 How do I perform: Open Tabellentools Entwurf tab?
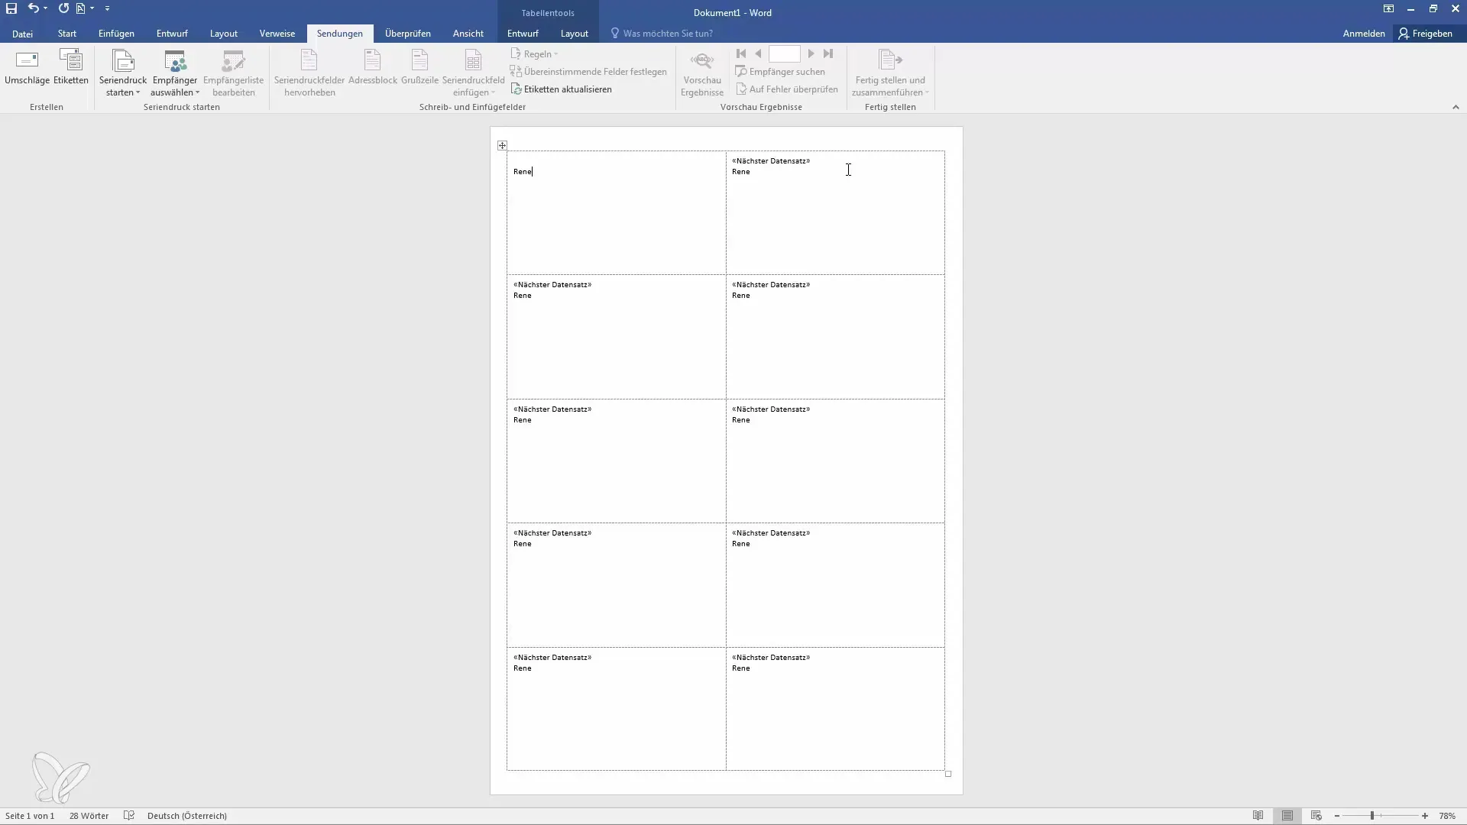click(x=523, y=34)
